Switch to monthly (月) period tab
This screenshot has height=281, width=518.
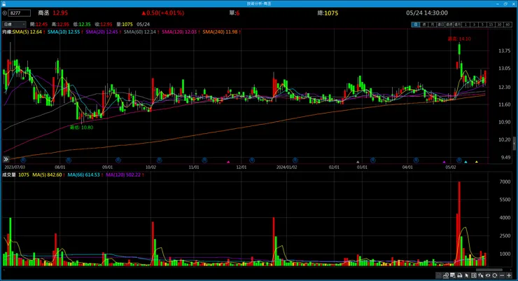[x=433, y=25]
